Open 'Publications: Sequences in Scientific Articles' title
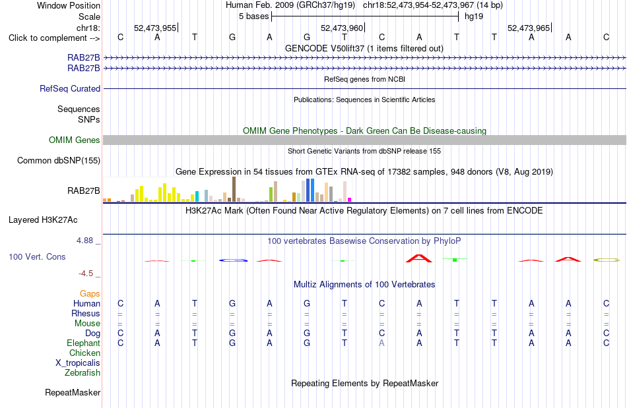The height and width of the screenshot is (408, 627). coord(364,100)
